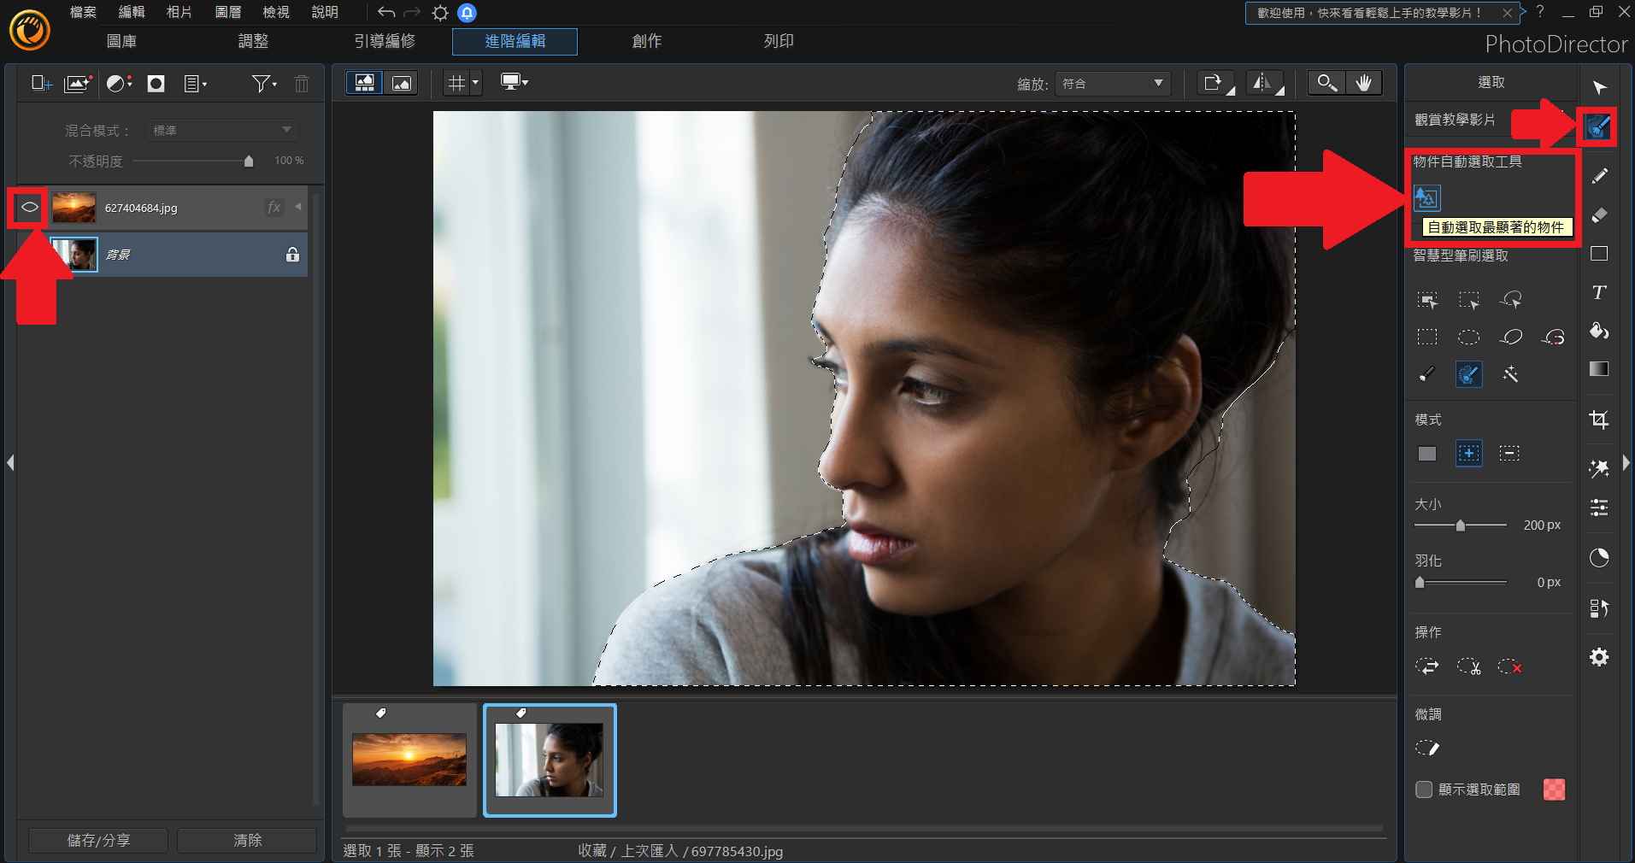Viewport: 1635px width, 863px height.
Task: Unlock the 背景 layer lock
Action: point(292,255)
